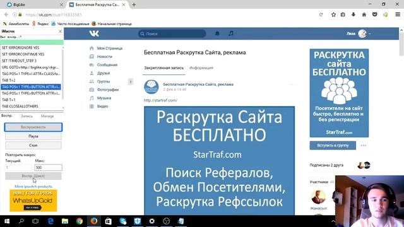Open VK music note icon in header
The image size is (404, 227).
231,33
